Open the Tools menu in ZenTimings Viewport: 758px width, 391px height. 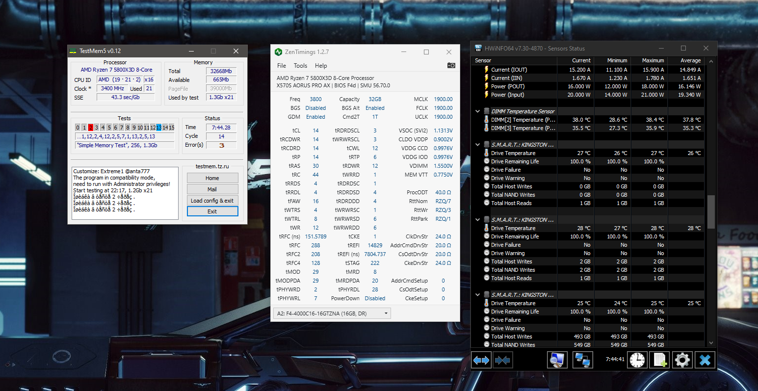[300, 66]
